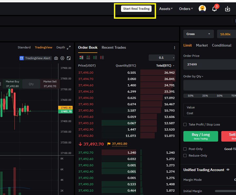Viewport: 236px width, 195px height.
Task: Take a chart snapshot with camera icon
Action: (56, 58)
